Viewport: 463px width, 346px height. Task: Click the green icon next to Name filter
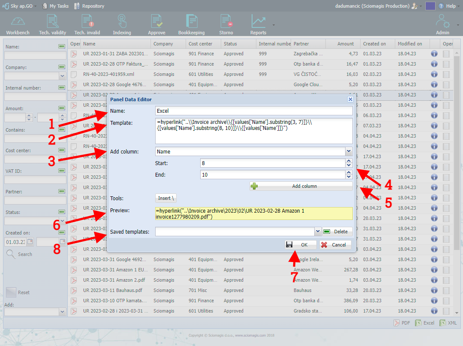(62, 46)
